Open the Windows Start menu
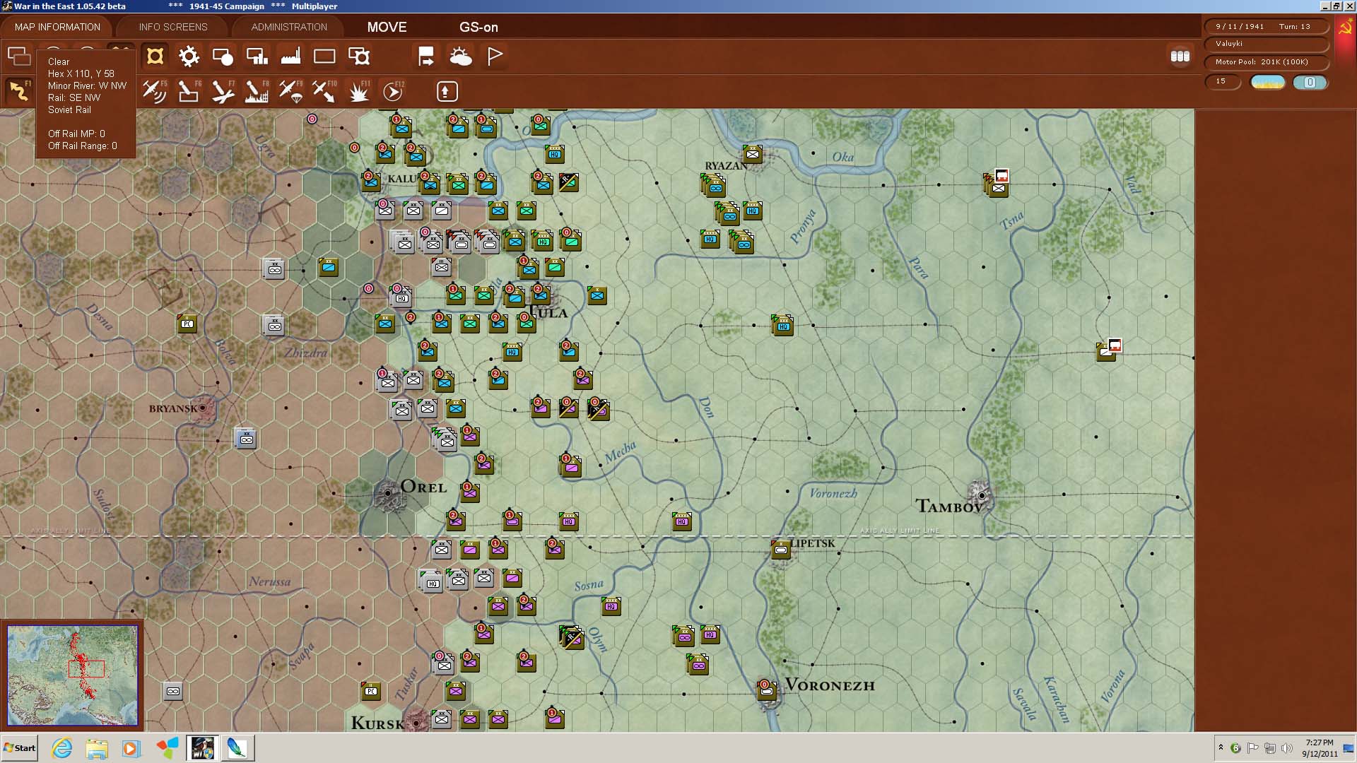 click(19, 748)
